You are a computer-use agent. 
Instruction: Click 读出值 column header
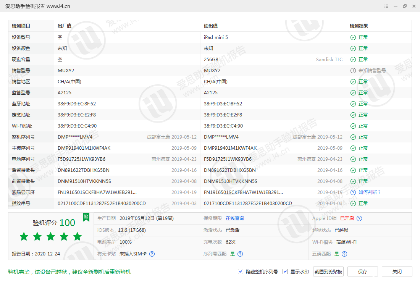[x=211, y=26]
